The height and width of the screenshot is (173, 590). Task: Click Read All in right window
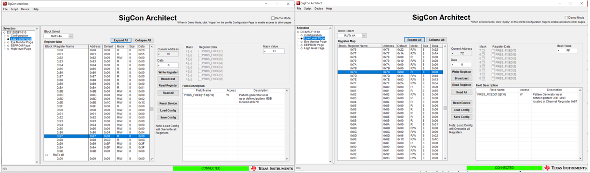pyautogui.click(x=461, y=92)
